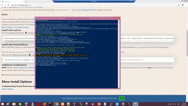This screenshot has width=188, height=106.
Task: Click the taskbar clock and date
Action: point(184,104)
